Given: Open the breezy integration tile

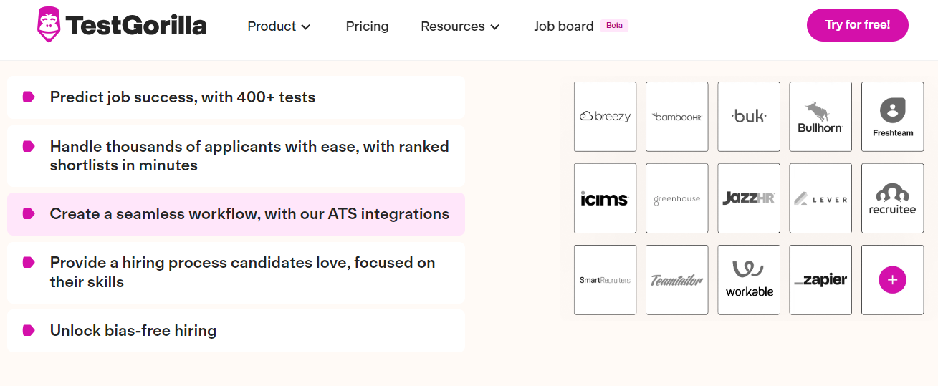Looking at the screenshot, I should (x=605, y=117).
